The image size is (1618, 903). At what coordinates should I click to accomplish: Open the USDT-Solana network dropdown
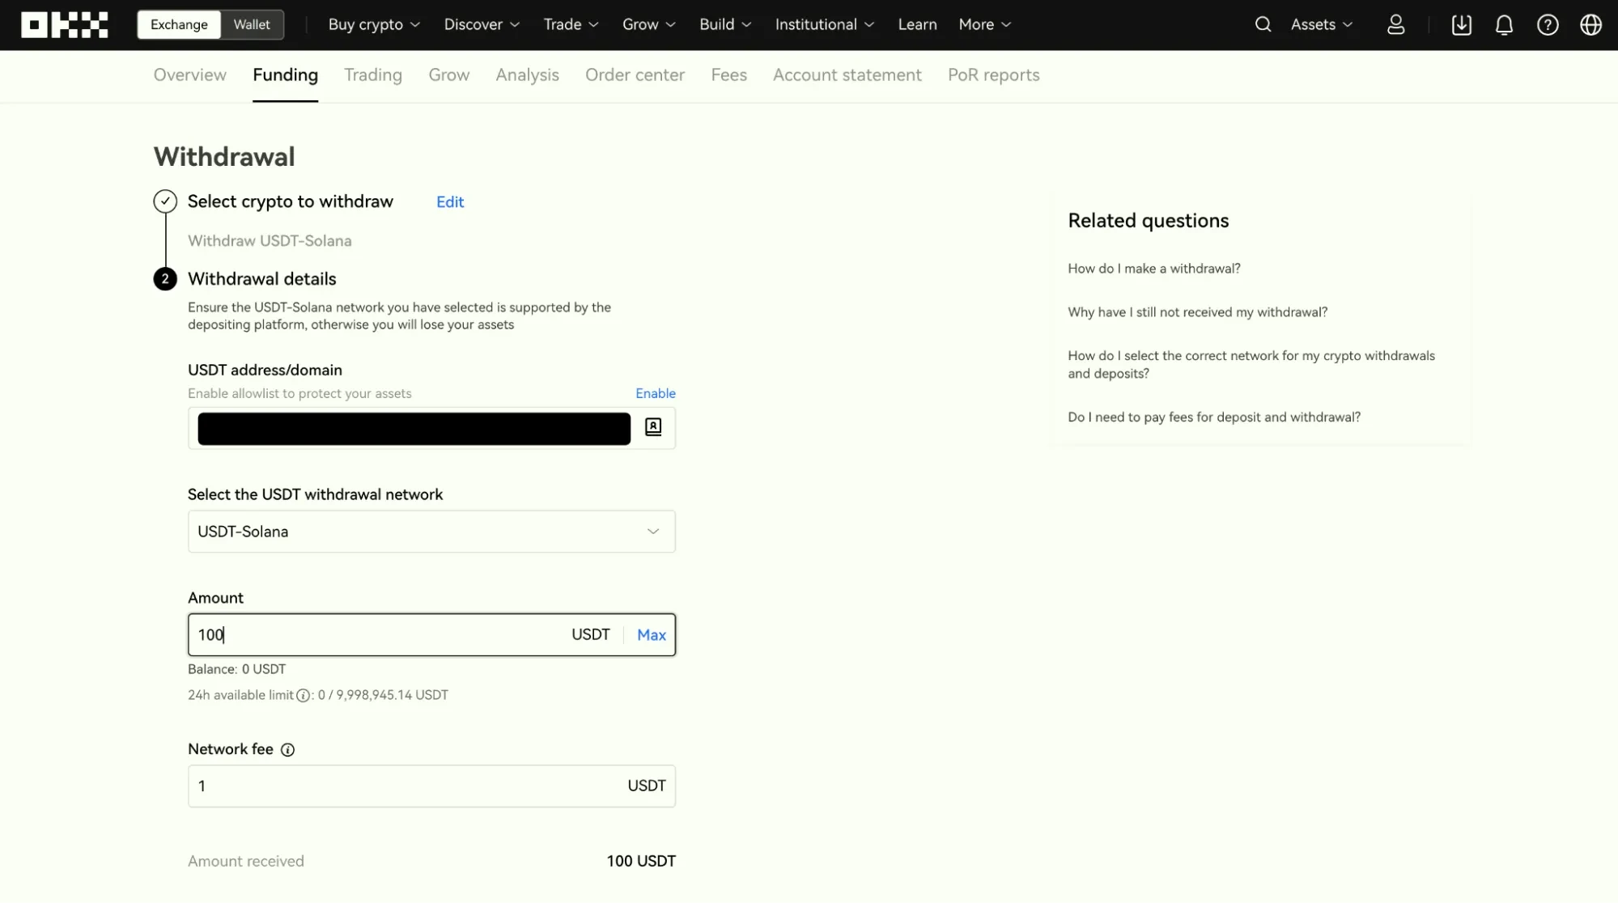(431, 532)
